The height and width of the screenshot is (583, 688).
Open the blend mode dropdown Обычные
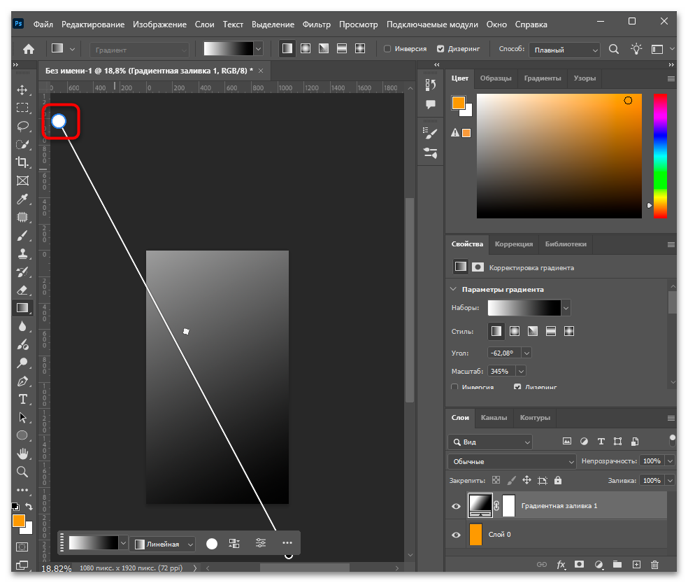click(512, 461)
